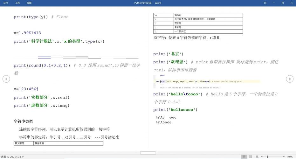
Task: Click the x=123+456j line
Action: point(26,89)
